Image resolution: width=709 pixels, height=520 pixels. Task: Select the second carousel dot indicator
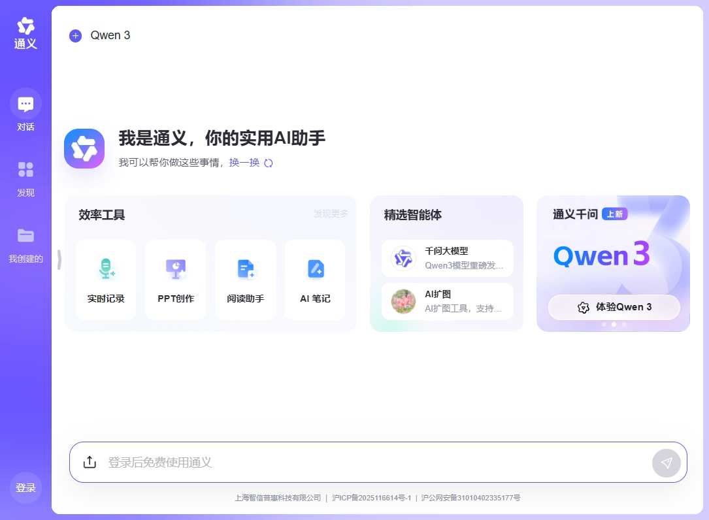613,324
